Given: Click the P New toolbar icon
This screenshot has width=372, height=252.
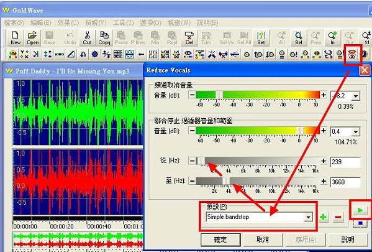Looking at the screenshot, I should tap(138, 38).
